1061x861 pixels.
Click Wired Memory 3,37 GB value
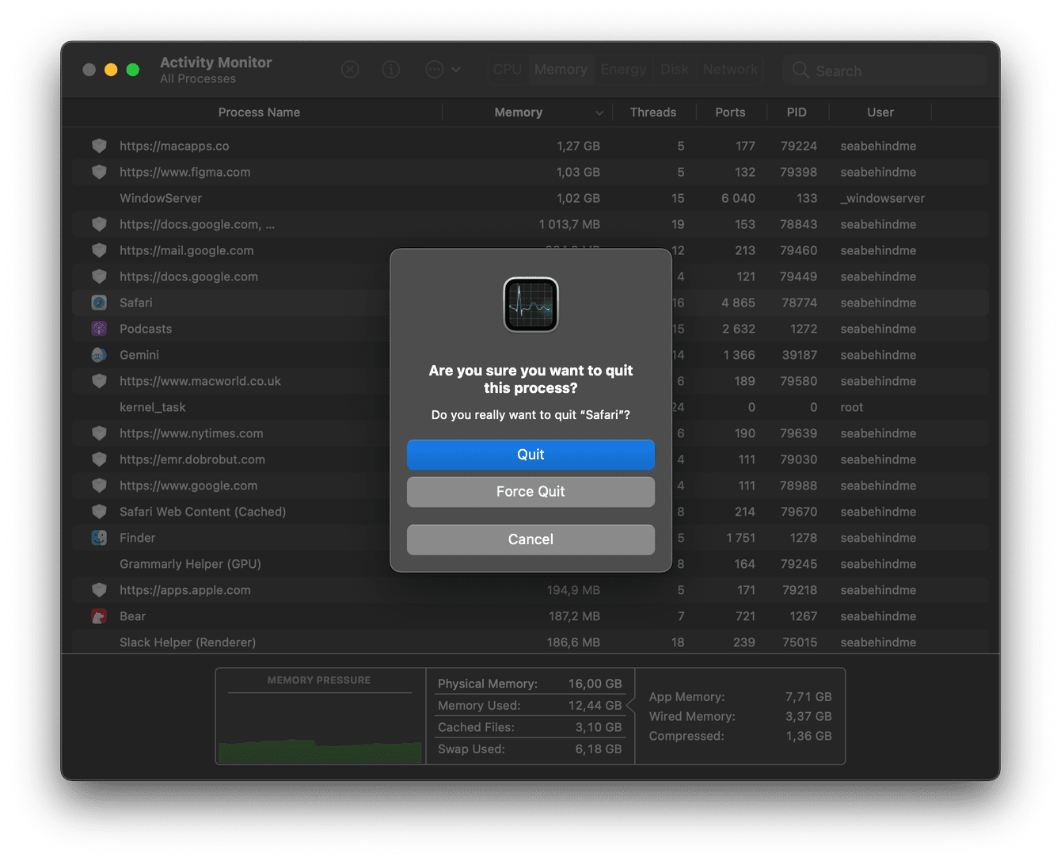[808, 716]
